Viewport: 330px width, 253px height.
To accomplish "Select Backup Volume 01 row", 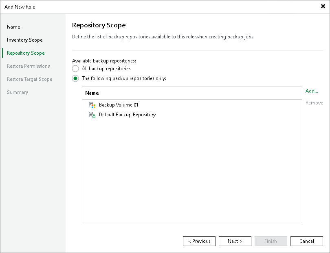I will coord(192,105).
